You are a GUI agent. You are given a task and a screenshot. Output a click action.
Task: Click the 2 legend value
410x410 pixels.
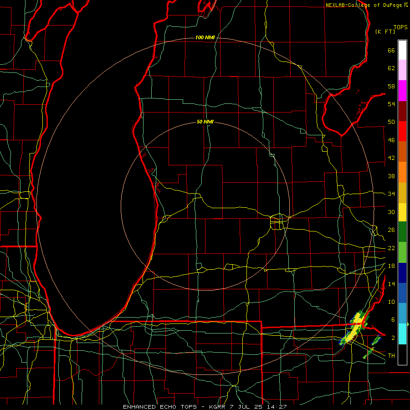pyautogui.click(x=393, y=338)
